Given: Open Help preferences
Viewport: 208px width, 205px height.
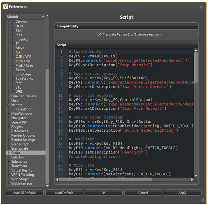Looking at the screenshot, I should point(15,100).
